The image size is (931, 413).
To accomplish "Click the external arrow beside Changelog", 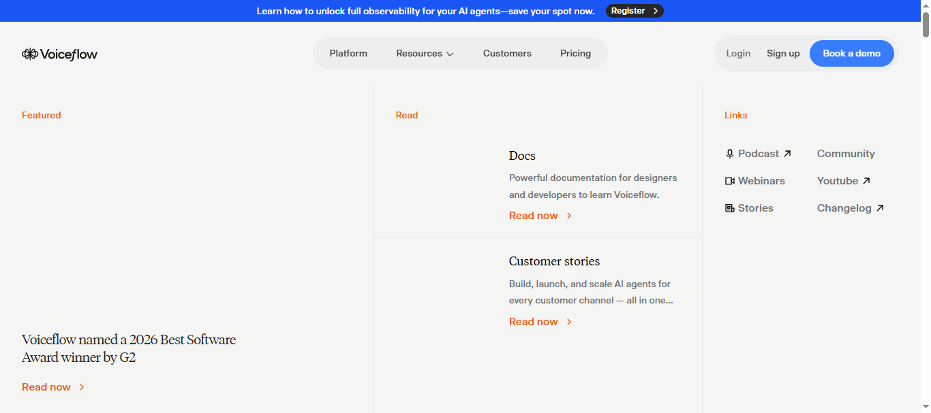I will pos(880,208).
